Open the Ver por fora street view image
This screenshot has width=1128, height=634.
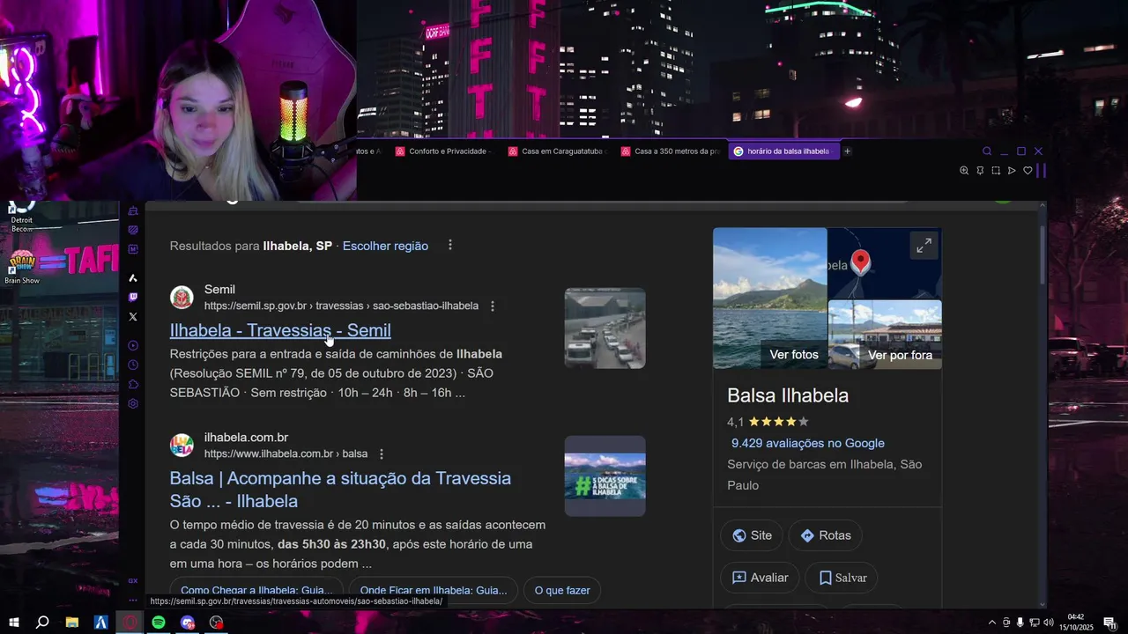click(885, 335)
